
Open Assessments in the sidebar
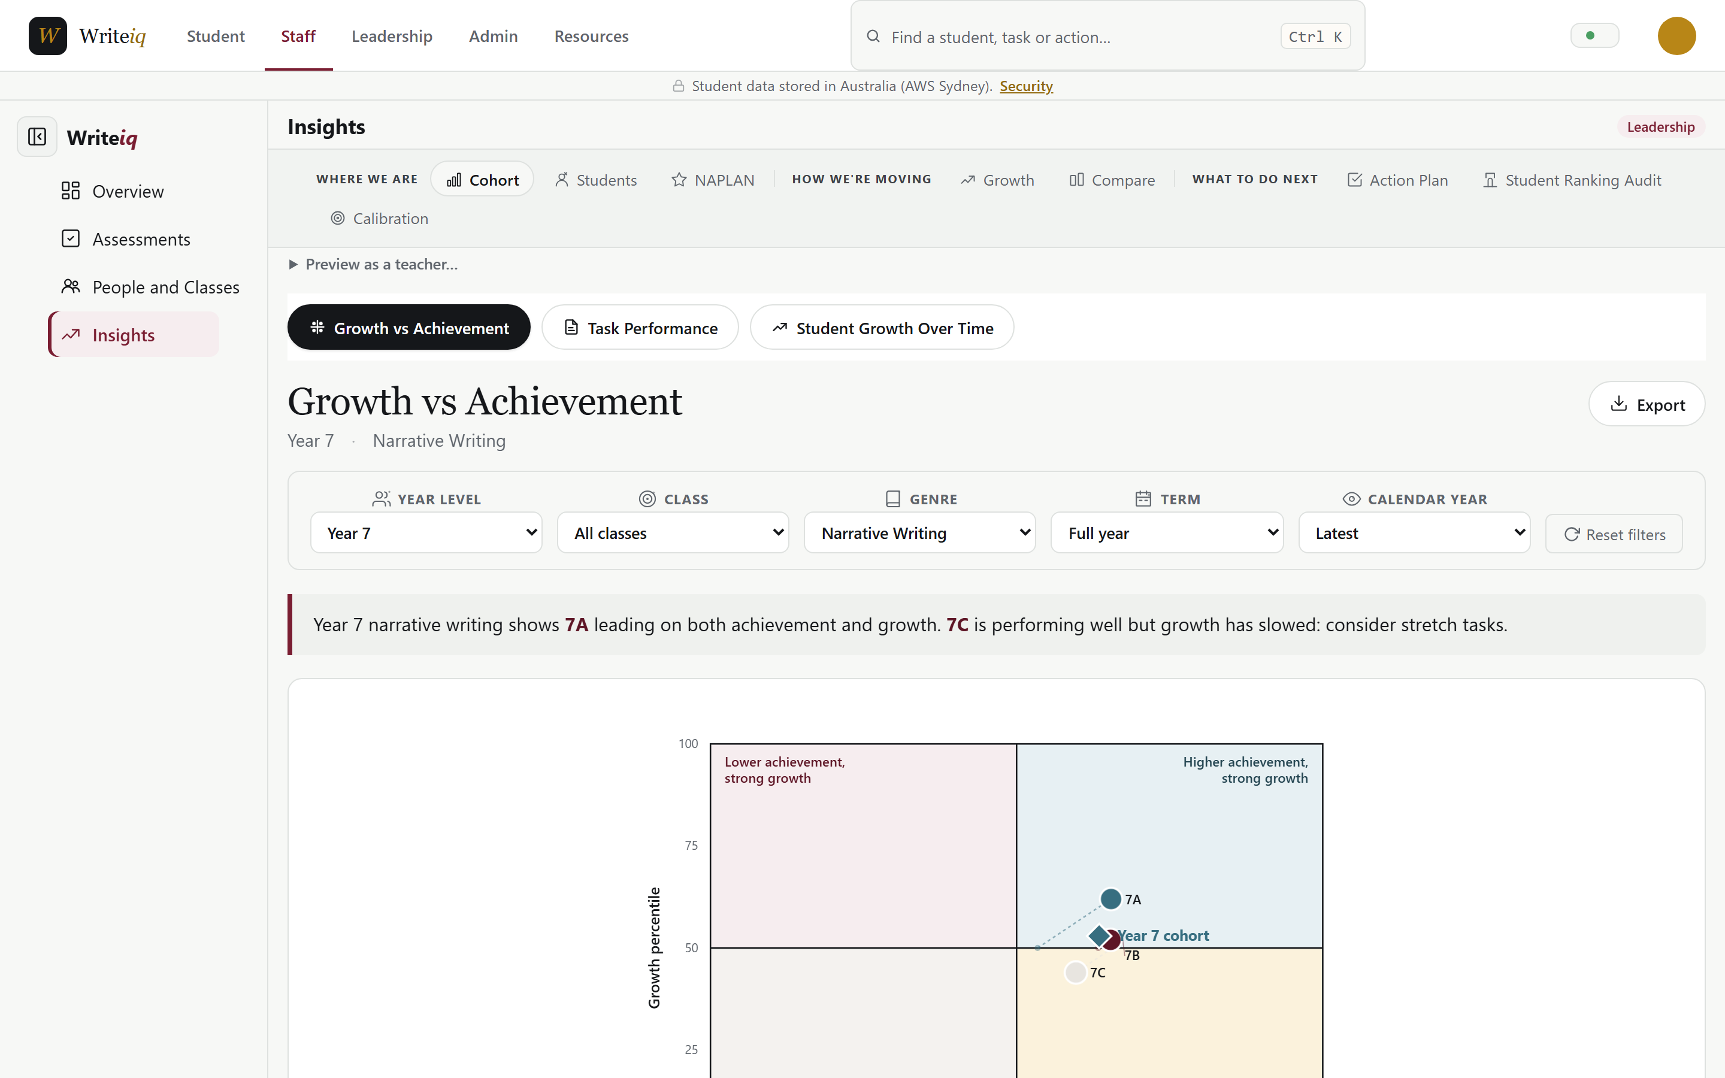pos(134,239)
